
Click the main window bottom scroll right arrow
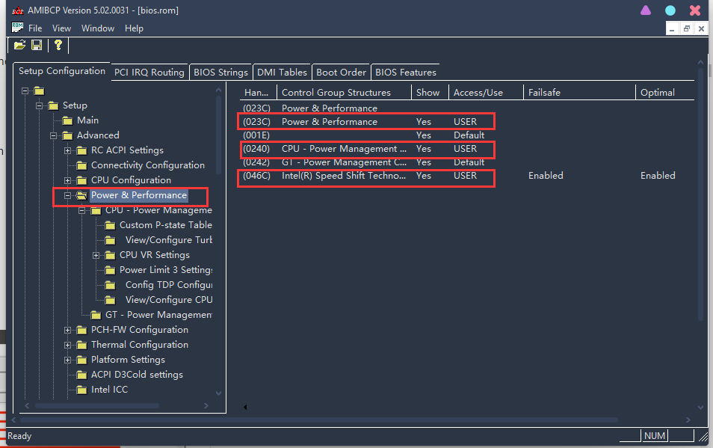(688, 420)
